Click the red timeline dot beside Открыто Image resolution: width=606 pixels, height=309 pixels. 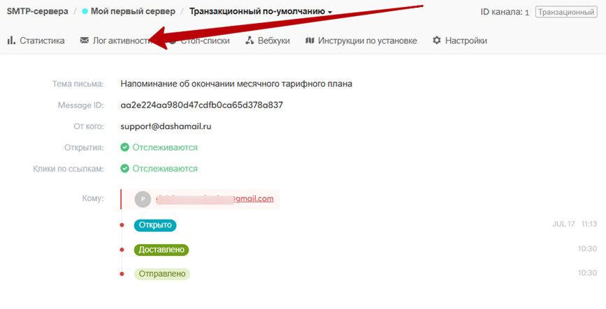point(122,225)
